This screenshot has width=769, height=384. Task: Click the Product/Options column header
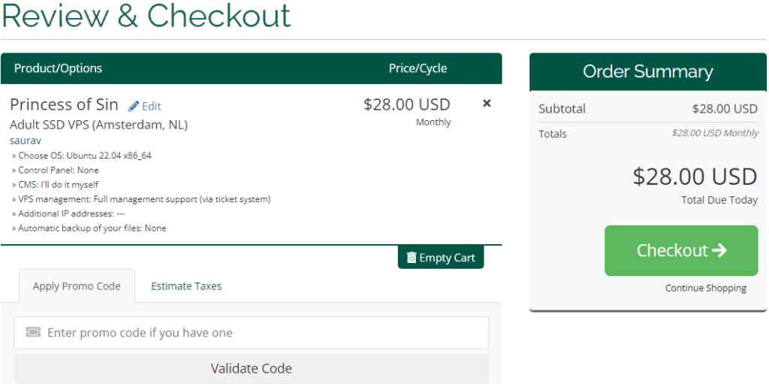tap(58, 68)
